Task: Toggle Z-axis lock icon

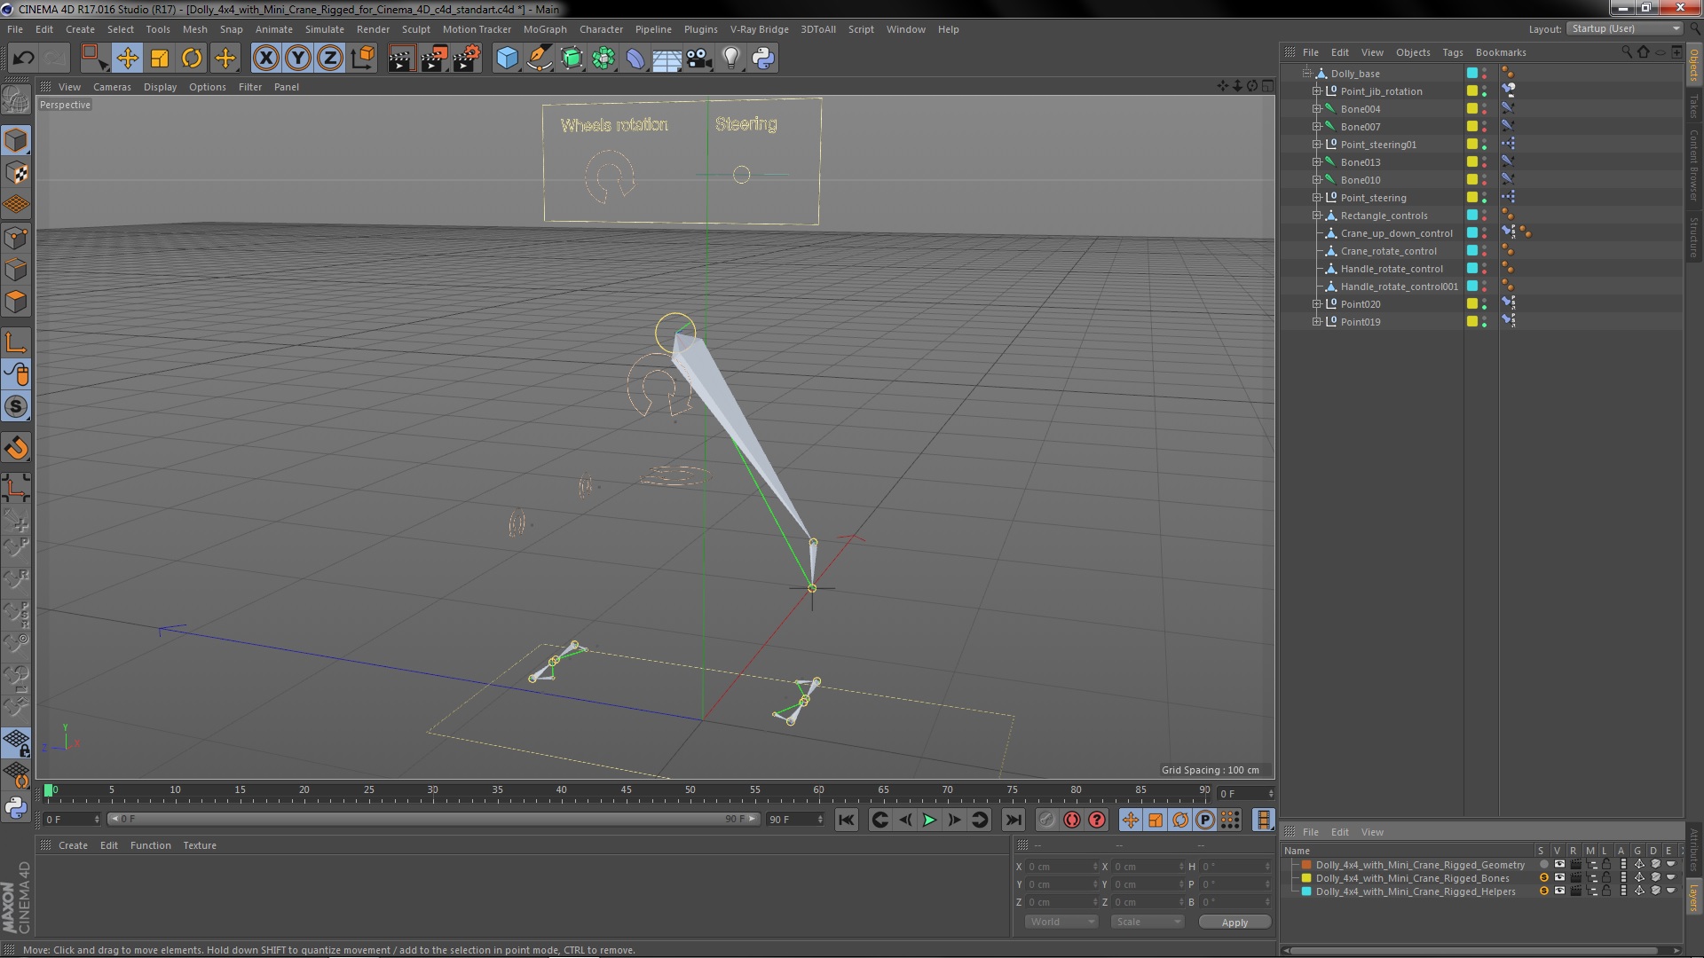Action: click(x=330, y=59)
